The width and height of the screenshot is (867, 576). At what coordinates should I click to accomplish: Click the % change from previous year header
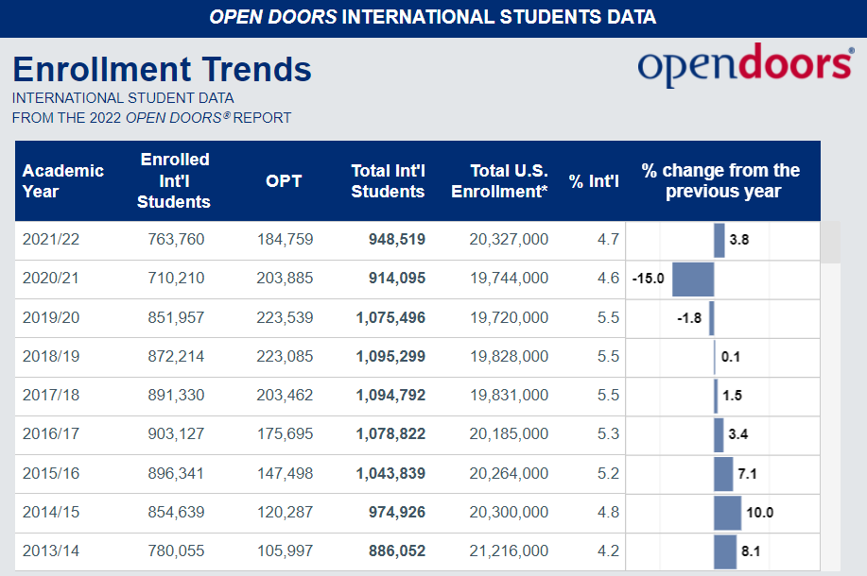click(x=722, y=180)
